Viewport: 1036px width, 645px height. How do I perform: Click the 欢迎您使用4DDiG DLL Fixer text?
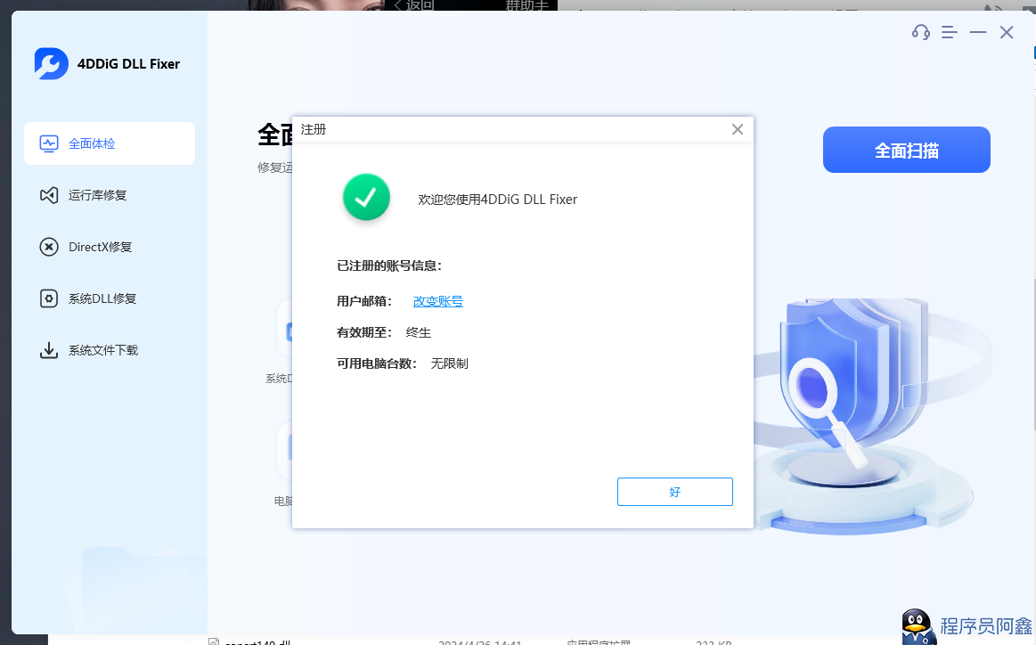pyautogui.click(x=498, y=200)
